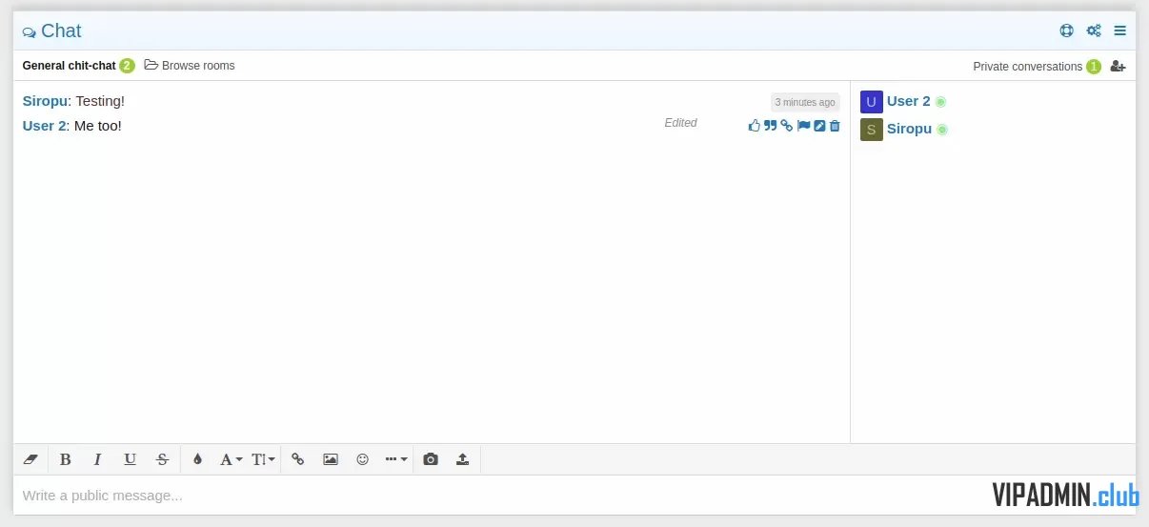
Task: Click the Edited label on User 2 message
Action: click(x=681, y=123)
